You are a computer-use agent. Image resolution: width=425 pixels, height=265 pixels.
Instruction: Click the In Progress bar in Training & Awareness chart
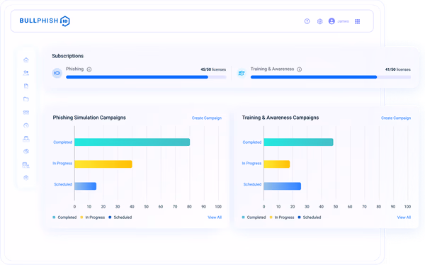pyautogui.click(x=277, y=164)
